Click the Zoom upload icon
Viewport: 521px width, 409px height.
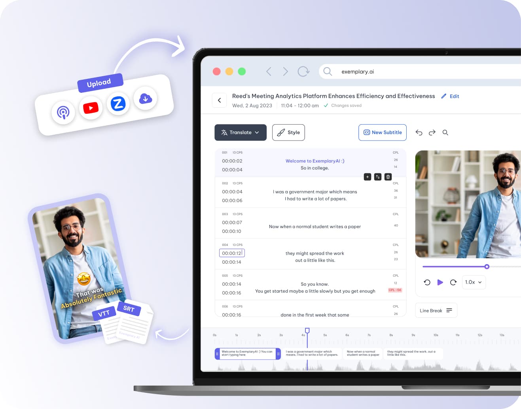(x=118, y=104)
